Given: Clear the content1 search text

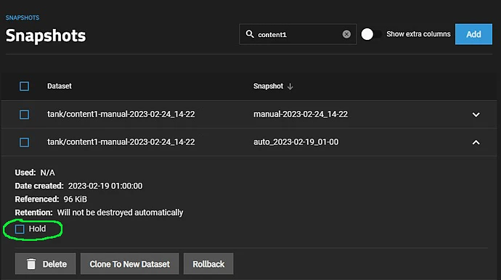Looking at the screenshot, I should click(x=346, y=34).
